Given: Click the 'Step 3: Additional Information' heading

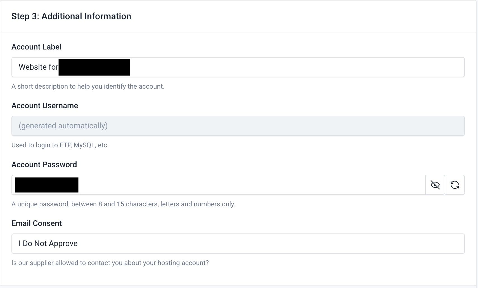Looking at the screenshot, I should [71, 16].
